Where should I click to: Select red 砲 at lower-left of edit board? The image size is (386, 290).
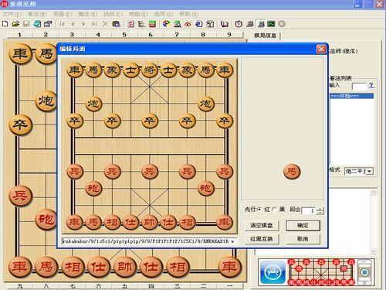coord(93,189)
